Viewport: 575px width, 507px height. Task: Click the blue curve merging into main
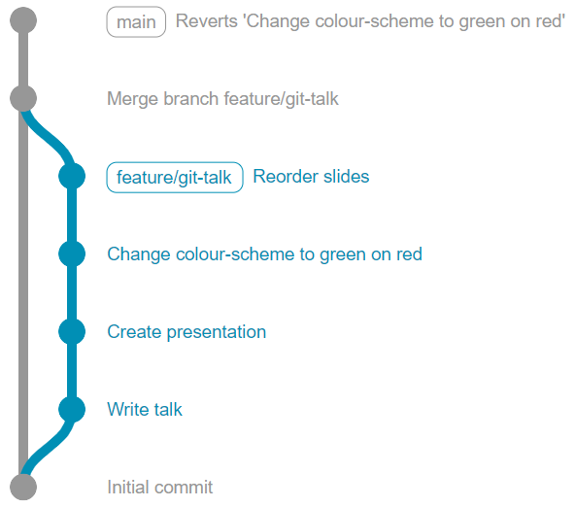50,138
